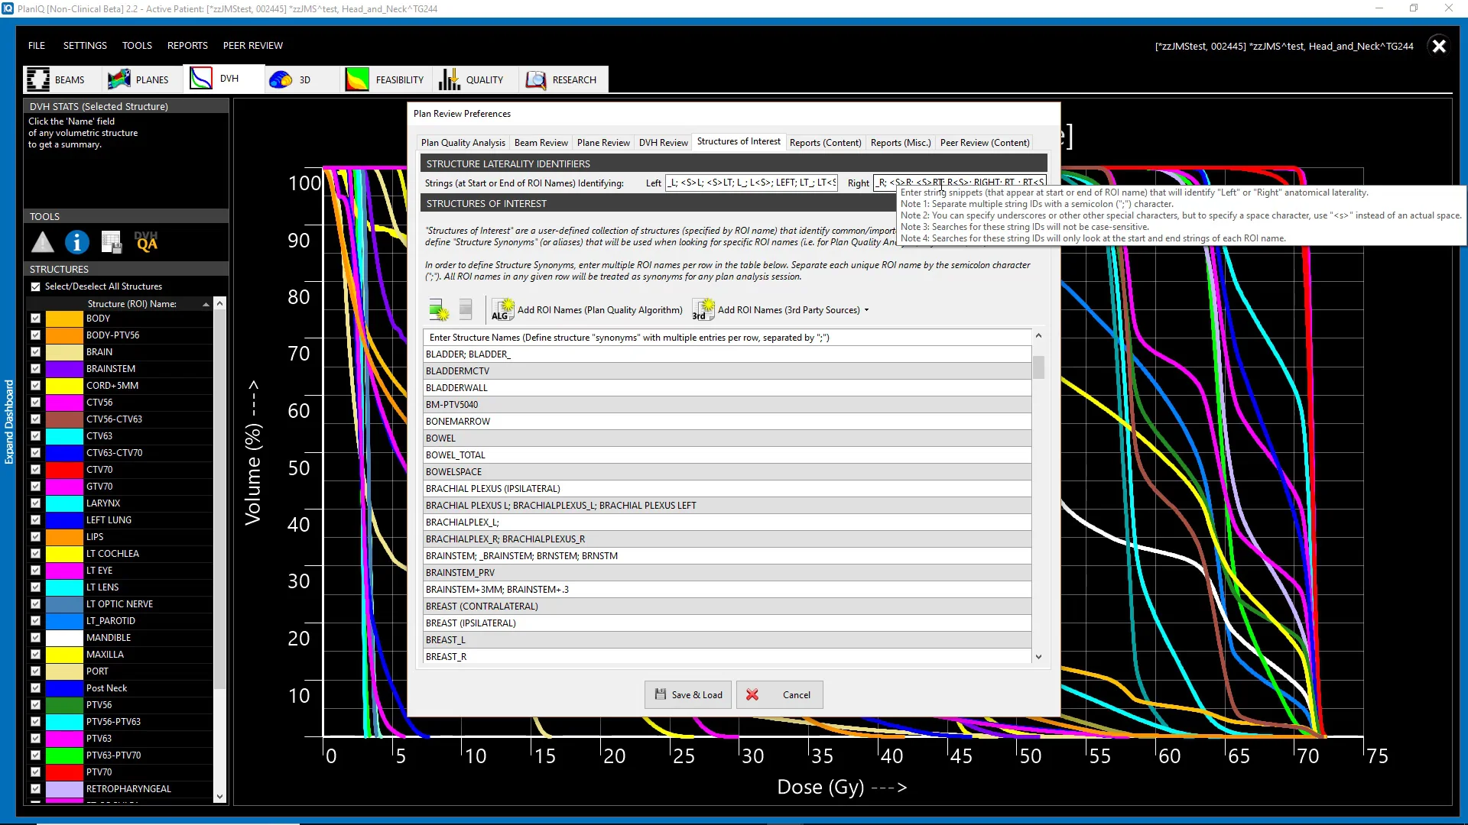The image size is (1468, 825).
Task: Sort by Structure (ROI) Name header arrow
Action: pyautogui.click(x=206, y=304)
